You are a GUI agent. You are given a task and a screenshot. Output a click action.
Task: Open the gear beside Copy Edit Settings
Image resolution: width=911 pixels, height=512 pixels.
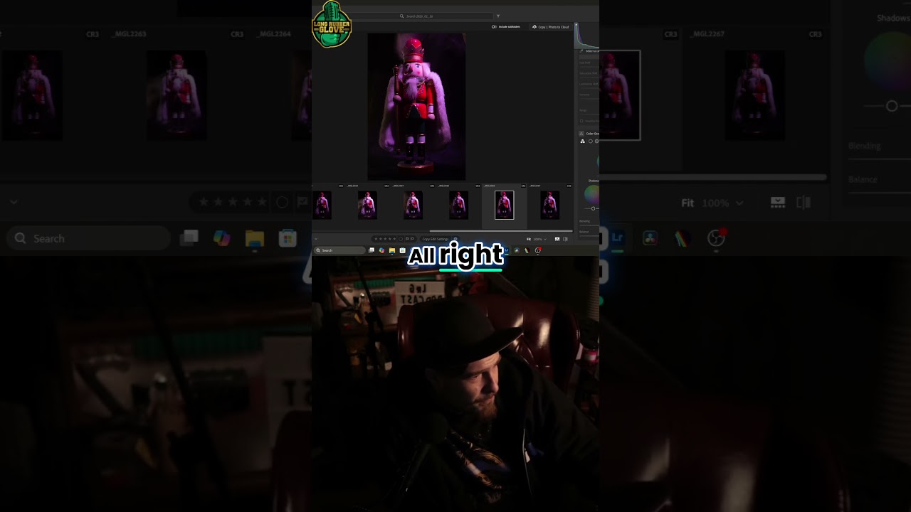[x=455, y=239]
